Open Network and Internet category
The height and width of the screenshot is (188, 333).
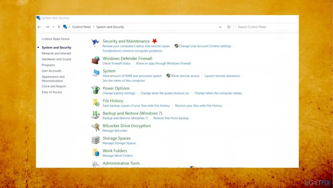(x=56, y=53)
